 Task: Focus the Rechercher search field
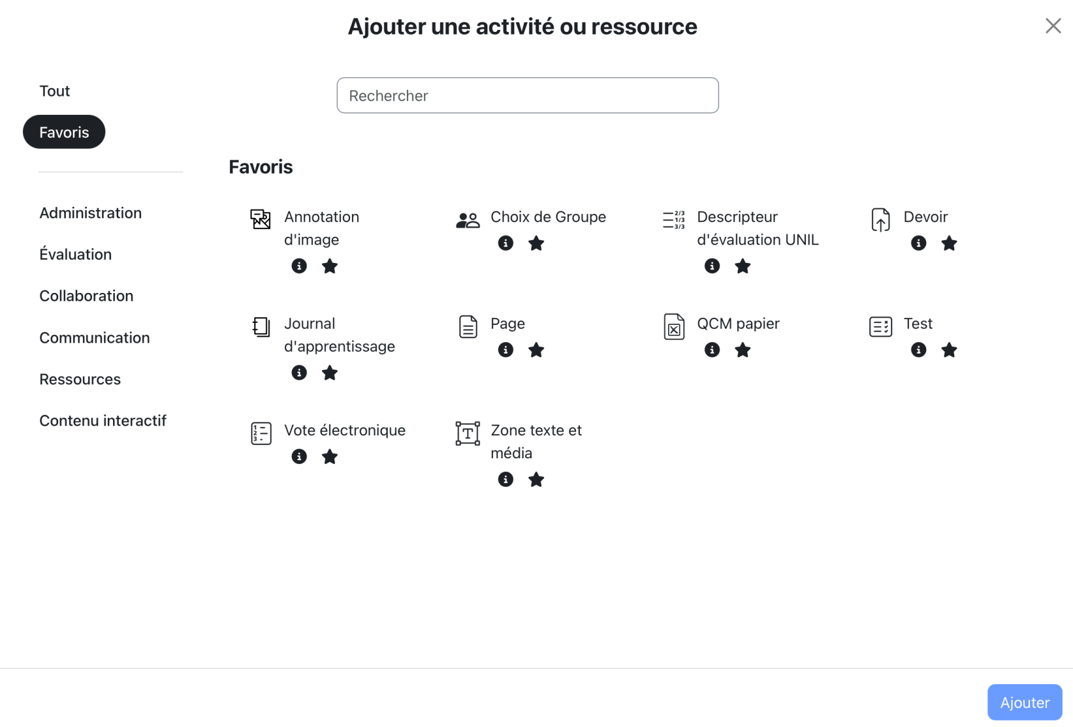click(x=528, y=95)
